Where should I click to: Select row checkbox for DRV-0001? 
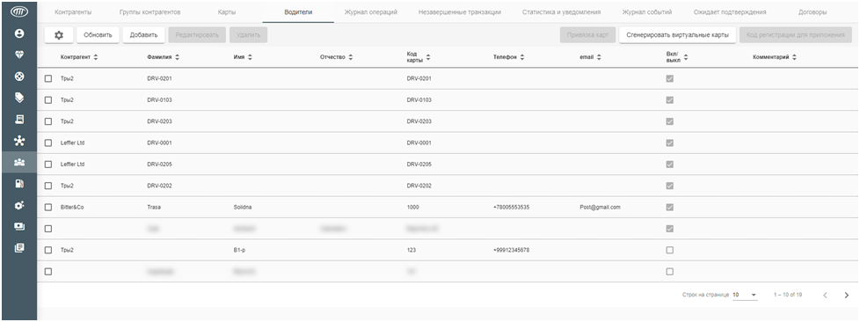click(48, 143)
